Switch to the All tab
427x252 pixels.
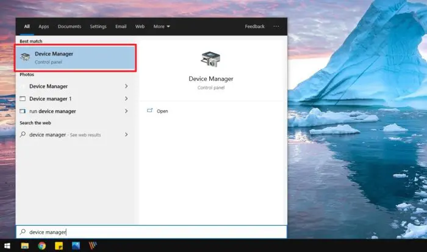pyautogui.click(x=27, y=26)
